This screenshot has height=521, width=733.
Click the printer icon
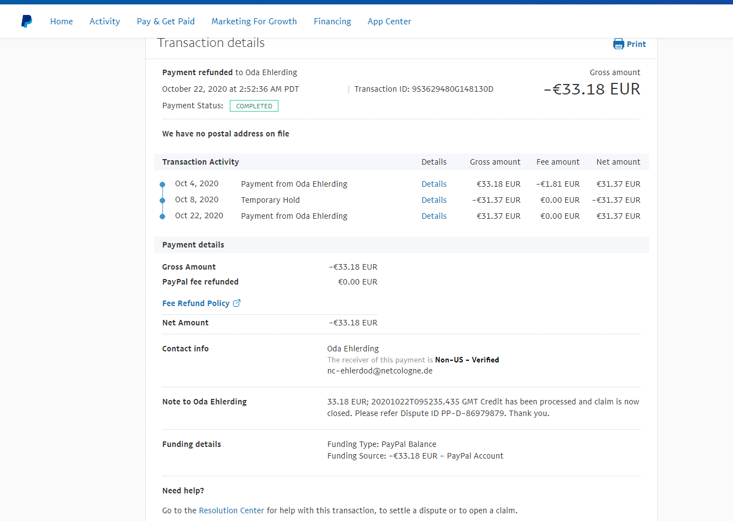pyautogui.click(x=618, y=44)
